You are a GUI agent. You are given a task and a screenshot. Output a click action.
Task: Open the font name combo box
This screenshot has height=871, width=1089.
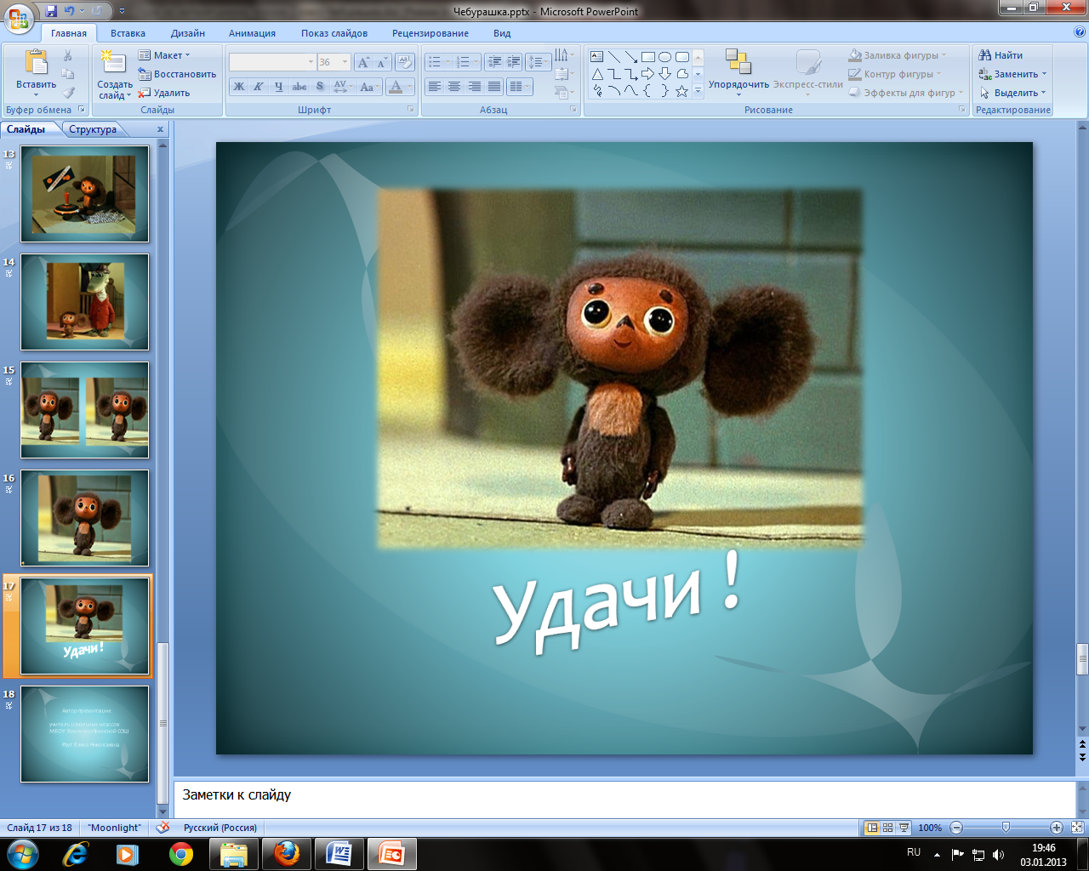pyautogui.click(x=272, y=62)
